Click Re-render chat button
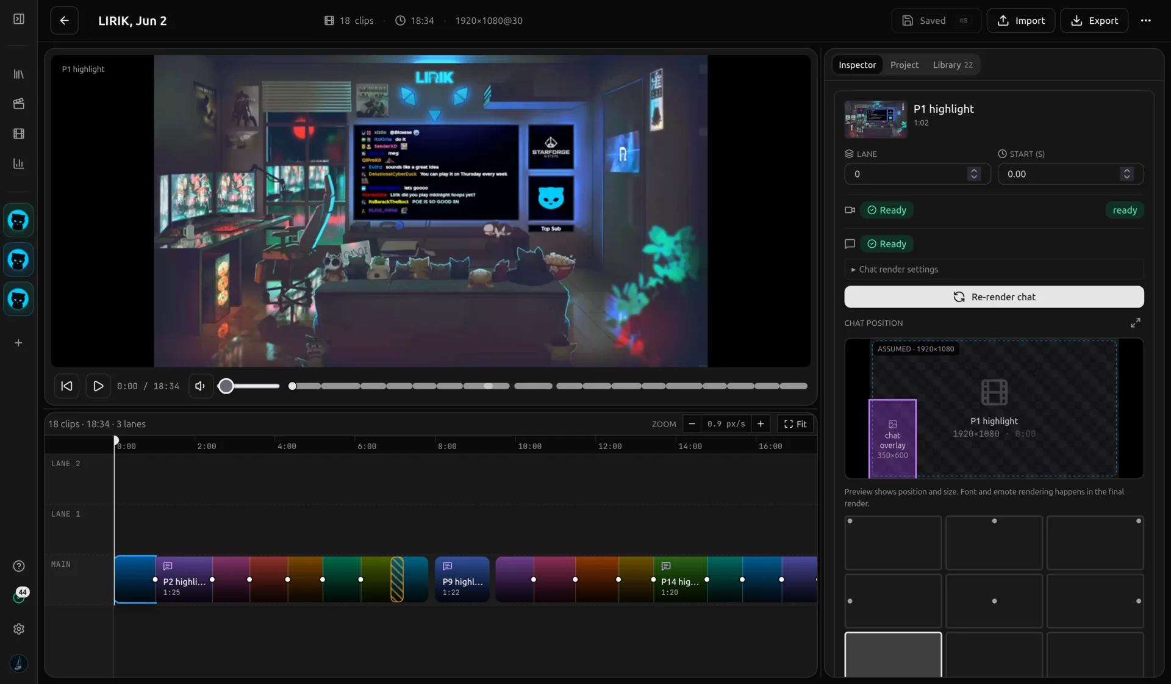This screenshot has height=684, width=1171. [994, 297]
